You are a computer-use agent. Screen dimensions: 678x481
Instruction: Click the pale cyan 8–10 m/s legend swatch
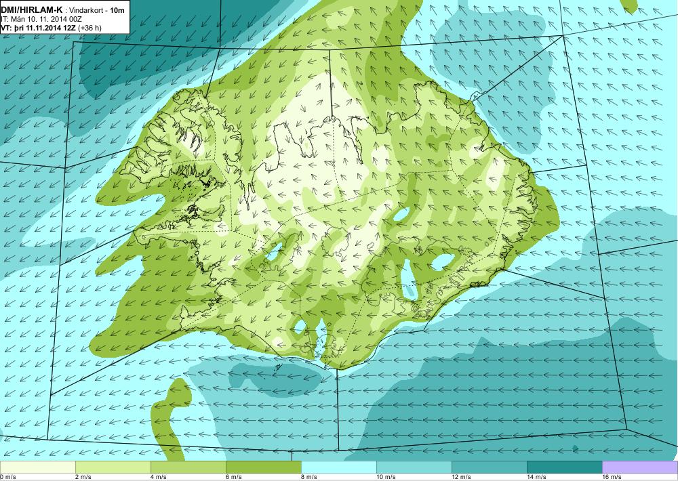pyautogui.click(x=338, y=467)
